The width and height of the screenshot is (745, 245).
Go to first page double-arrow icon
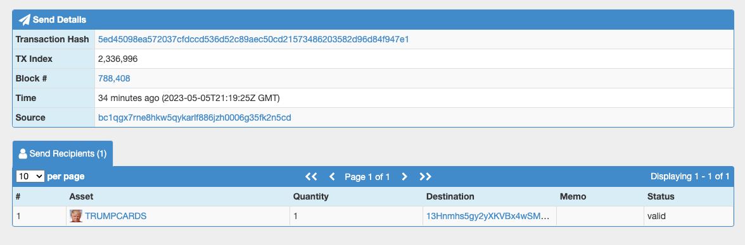coord(311,177)
